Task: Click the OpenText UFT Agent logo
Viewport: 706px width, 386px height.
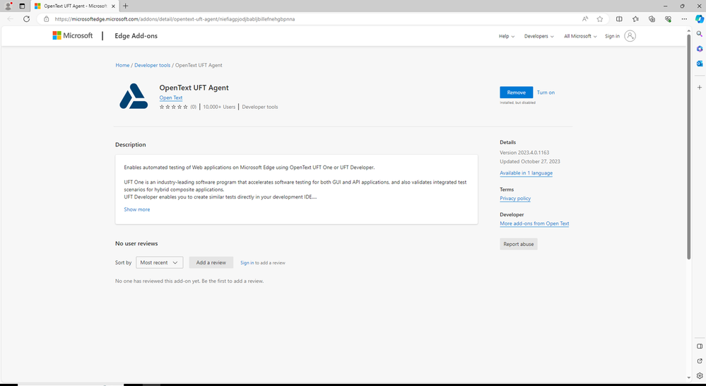Action: [x=134, y=96]
